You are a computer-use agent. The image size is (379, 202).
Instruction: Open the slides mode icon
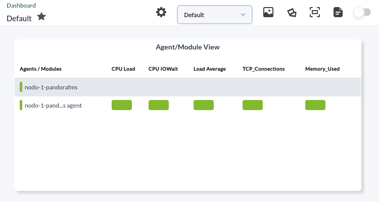click(x=292, y=13)
